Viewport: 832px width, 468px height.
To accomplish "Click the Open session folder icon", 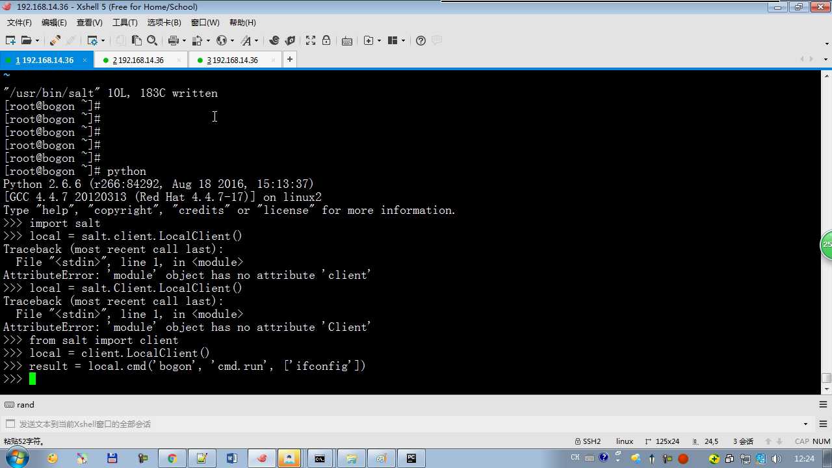I will click(x=26, y=40).
